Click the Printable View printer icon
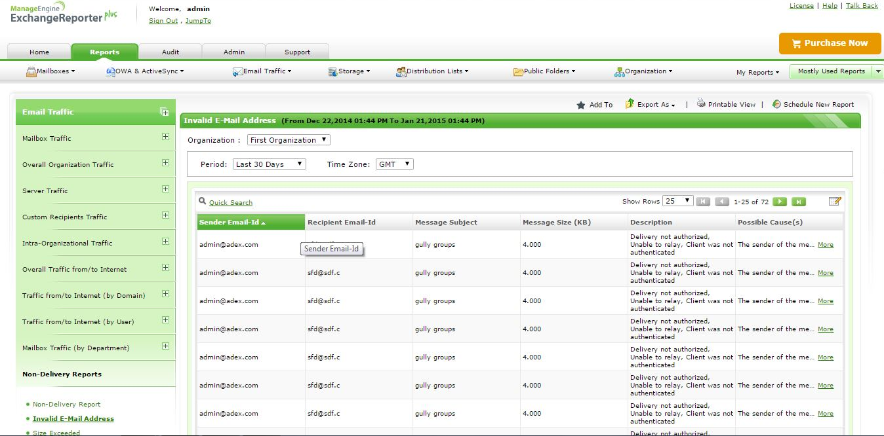Viewport: 884px width, 436px height. pyautogui.click(x=701, y=103)
